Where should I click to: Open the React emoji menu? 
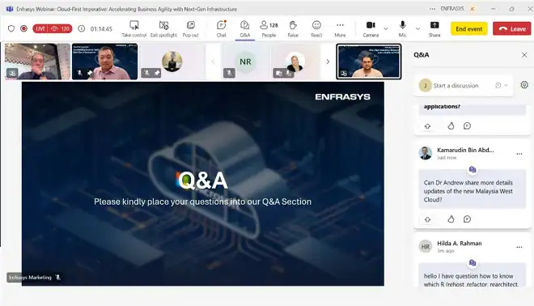(x=316, y=29)
